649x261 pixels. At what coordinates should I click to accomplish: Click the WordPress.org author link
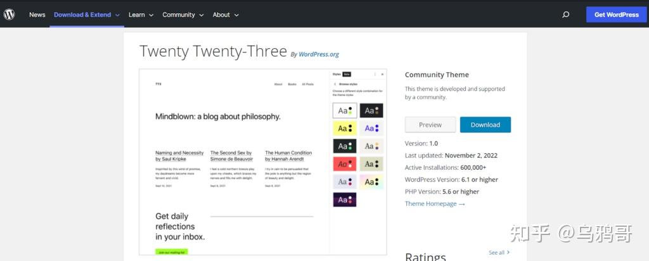click(319, 54)
